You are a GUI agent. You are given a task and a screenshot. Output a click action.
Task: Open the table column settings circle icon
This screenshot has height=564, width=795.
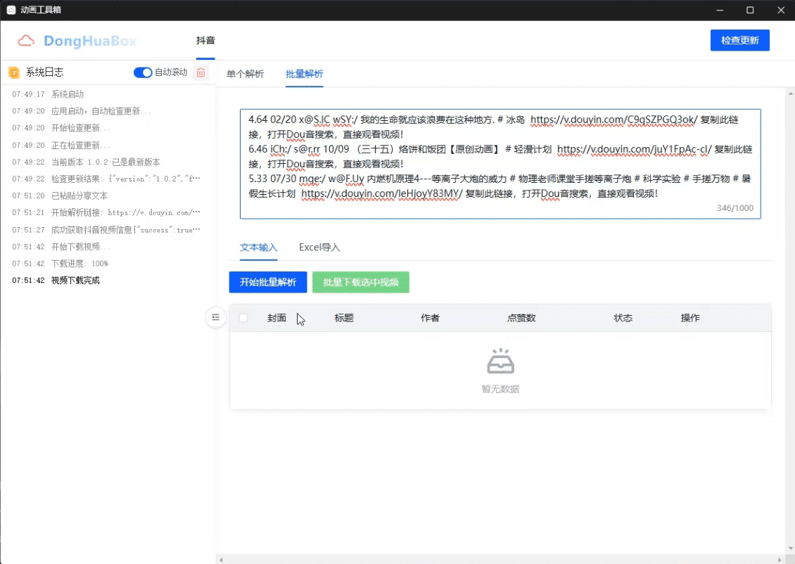pos(215,318)
